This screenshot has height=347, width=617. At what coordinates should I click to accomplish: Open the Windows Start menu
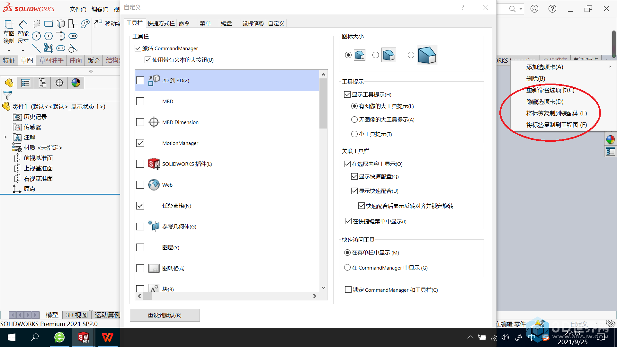(12, 337)
